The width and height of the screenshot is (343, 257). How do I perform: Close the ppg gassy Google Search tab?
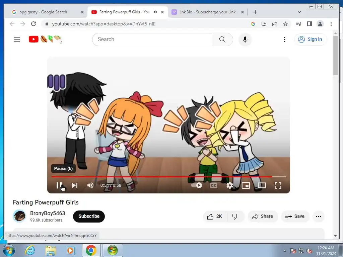[x=82, y=12]
